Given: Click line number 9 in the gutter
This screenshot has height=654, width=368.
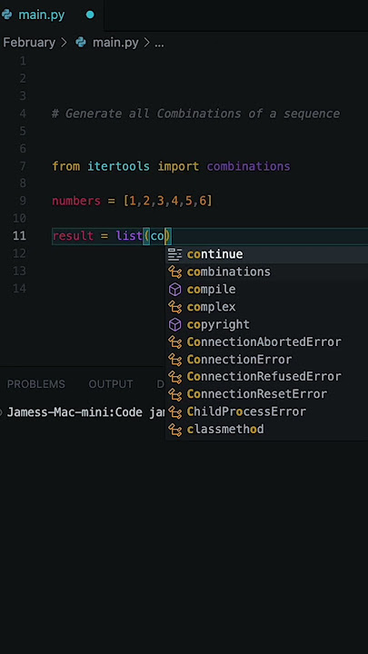Looking at the screenshot, I should (23, 201).
